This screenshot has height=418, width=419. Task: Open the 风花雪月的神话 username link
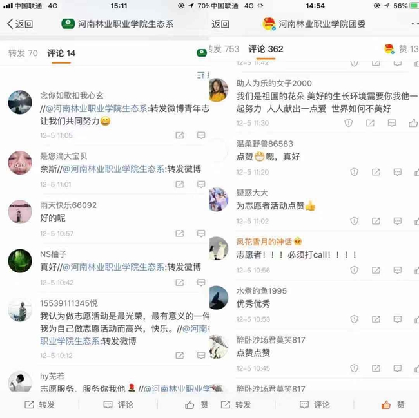264,242
